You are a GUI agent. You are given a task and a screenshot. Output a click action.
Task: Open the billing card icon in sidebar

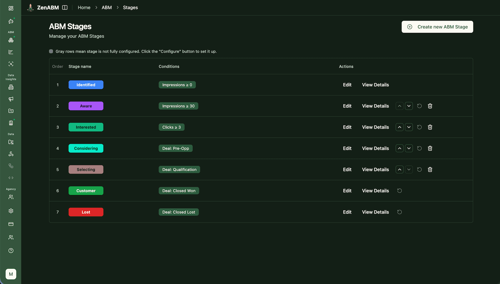pos(11,224)
